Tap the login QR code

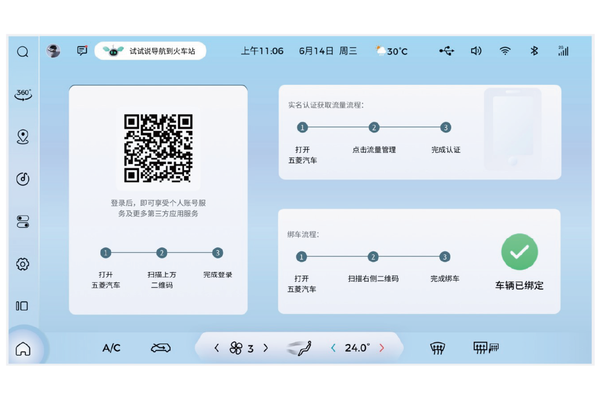(158, 148)
